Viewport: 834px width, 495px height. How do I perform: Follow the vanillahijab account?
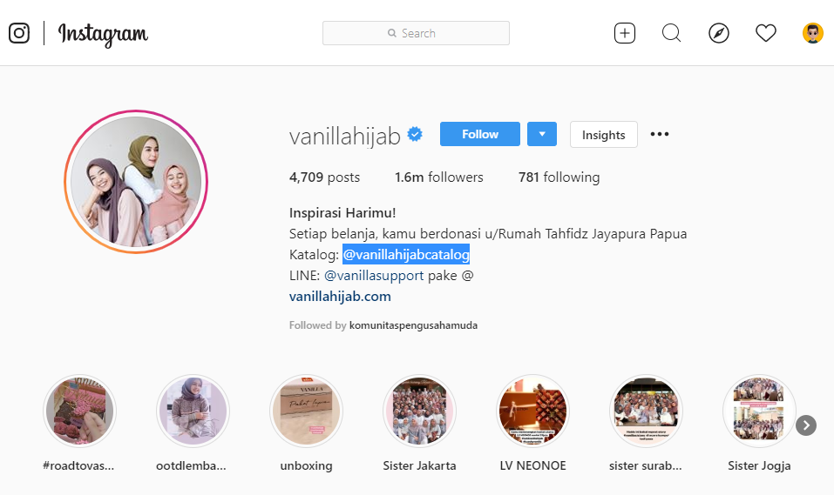[480, 134]
